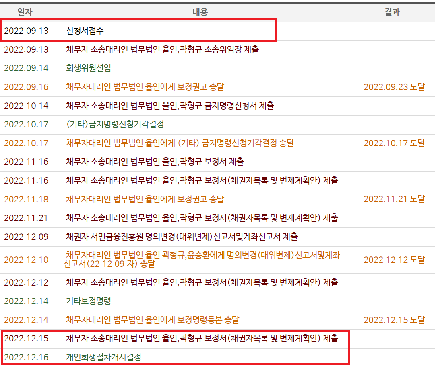Viewport: 438px width, 366px height.
Task: Click date 2022.12.16
Action: click(x=26, y=357)
